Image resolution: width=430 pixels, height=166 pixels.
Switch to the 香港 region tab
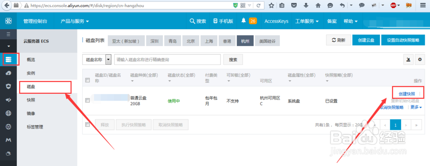click(x=227, y=41)
